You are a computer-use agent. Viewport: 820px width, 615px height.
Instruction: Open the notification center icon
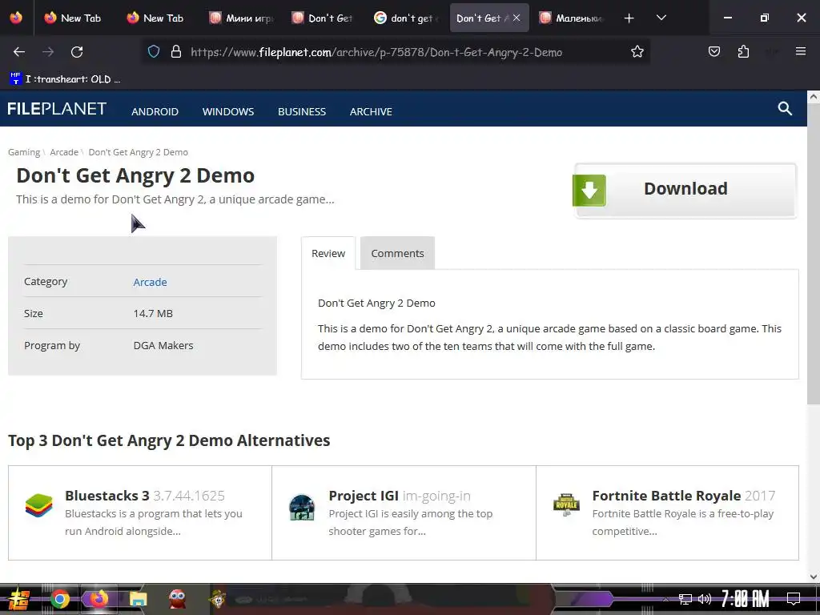click(794, 599)
